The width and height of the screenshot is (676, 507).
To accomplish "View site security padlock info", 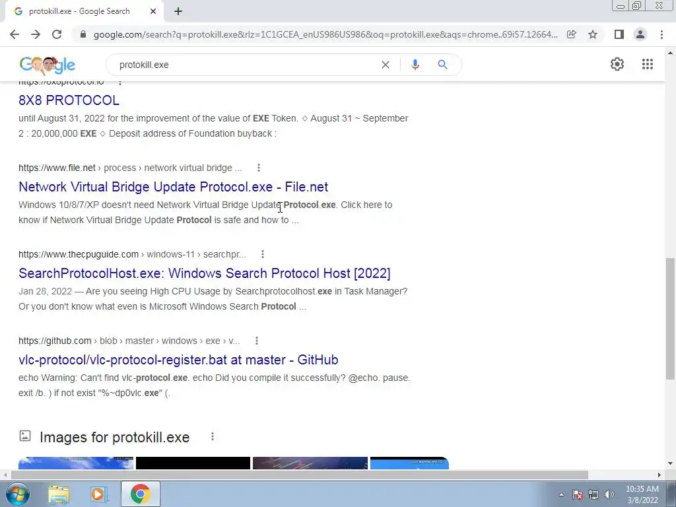I will click(x=83, y=34).
